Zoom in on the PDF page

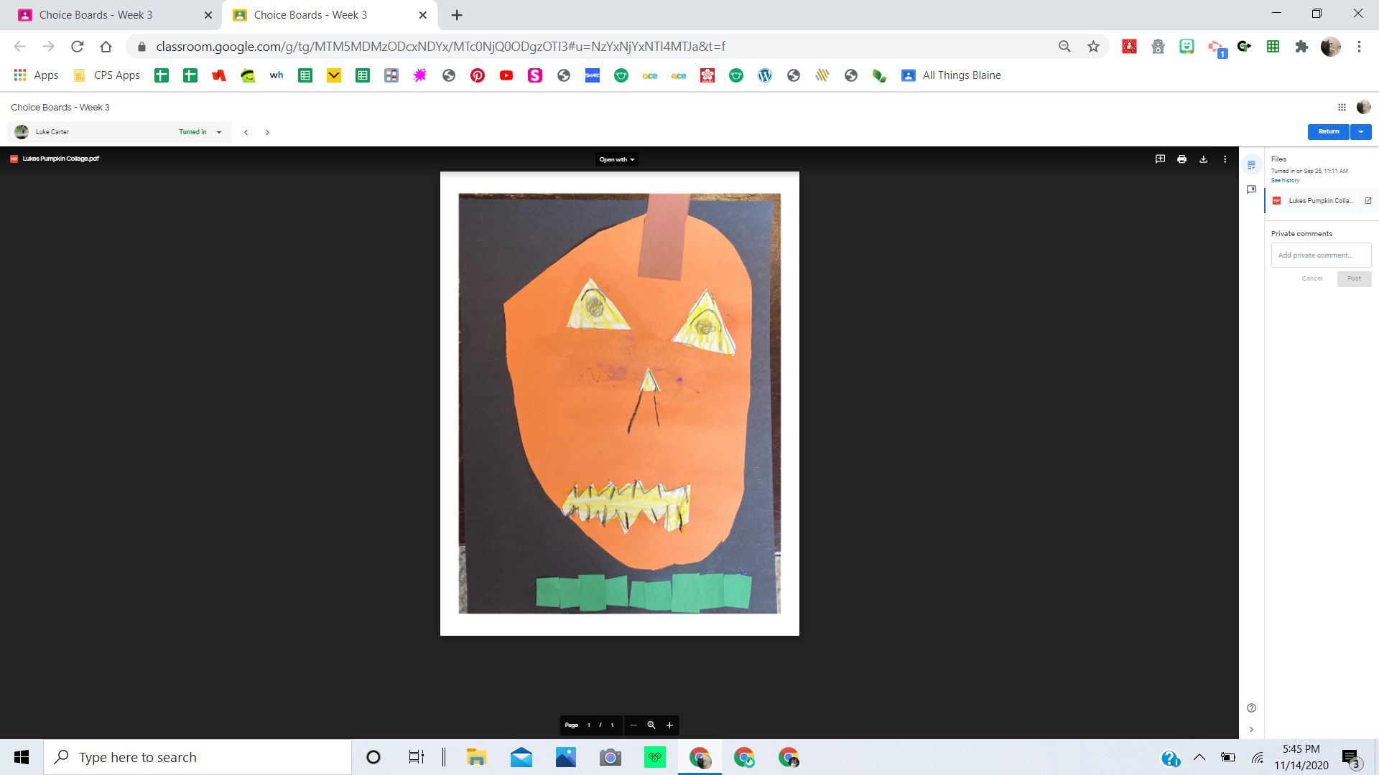click(669, 725)
